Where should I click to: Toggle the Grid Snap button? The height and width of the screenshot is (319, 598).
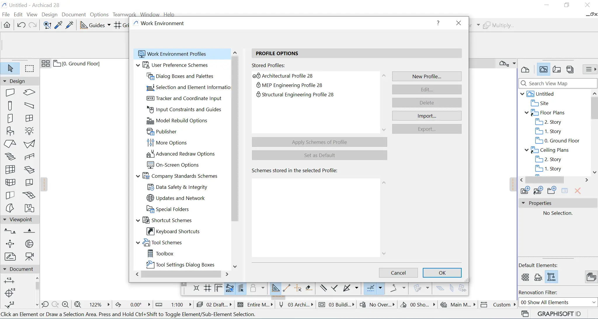click(x=118, y=25)
